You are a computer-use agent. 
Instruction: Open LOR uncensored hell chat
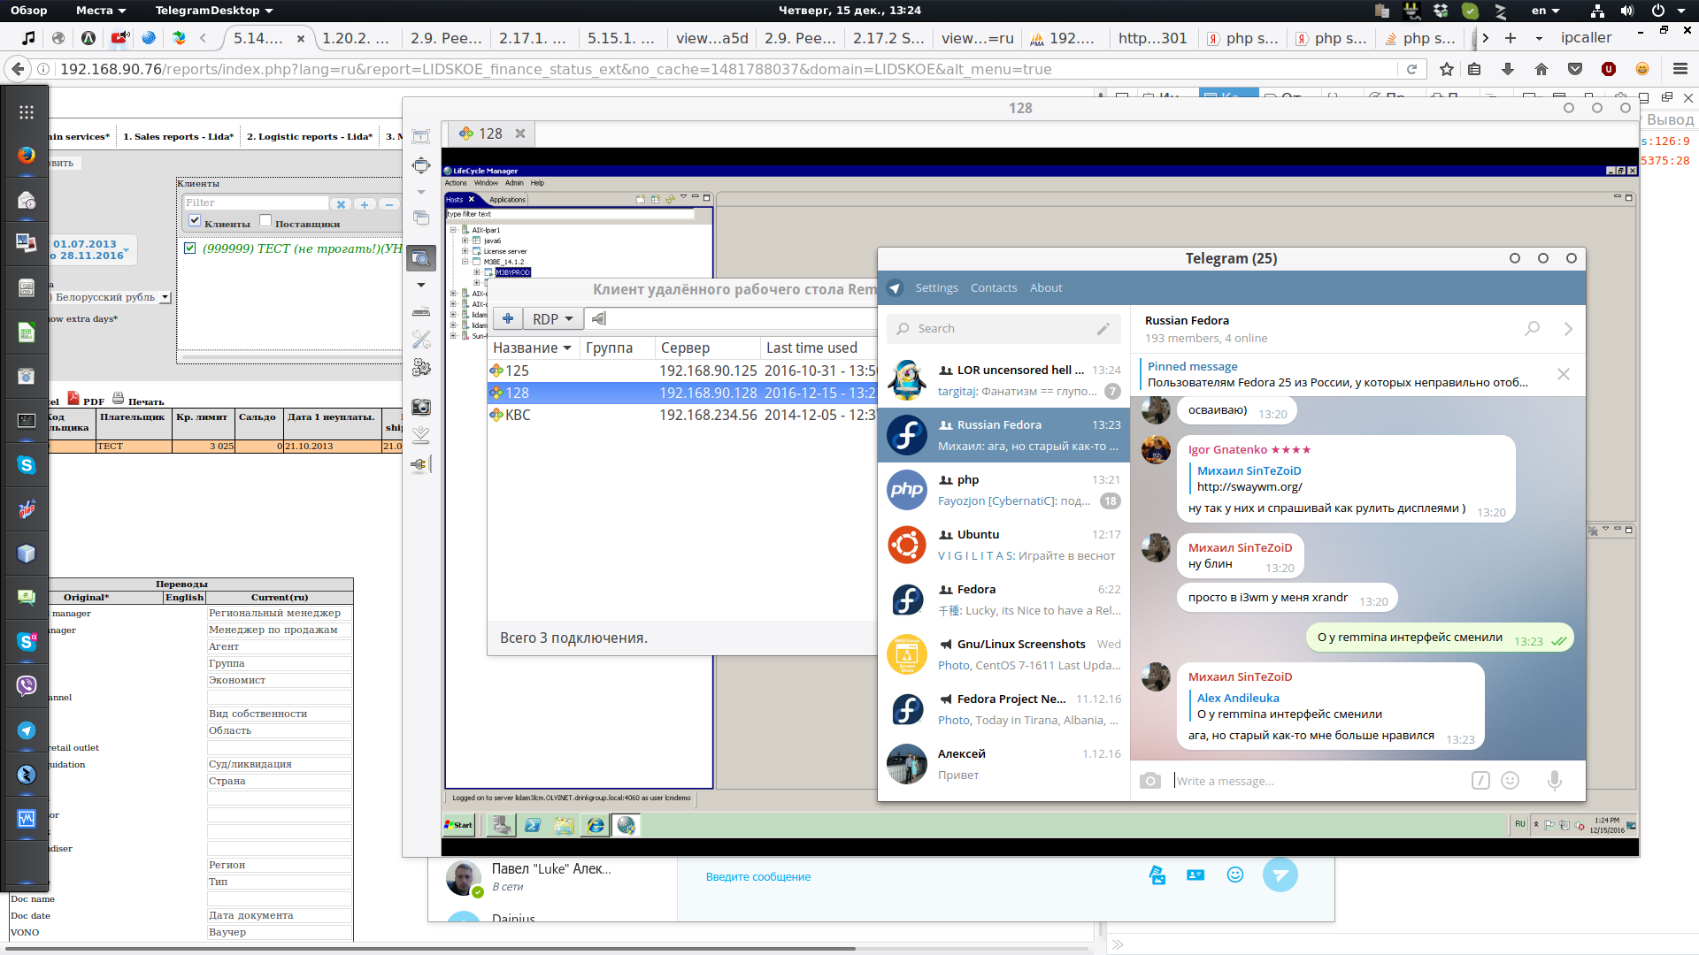pyautogui.click(x=1003, y=381)
